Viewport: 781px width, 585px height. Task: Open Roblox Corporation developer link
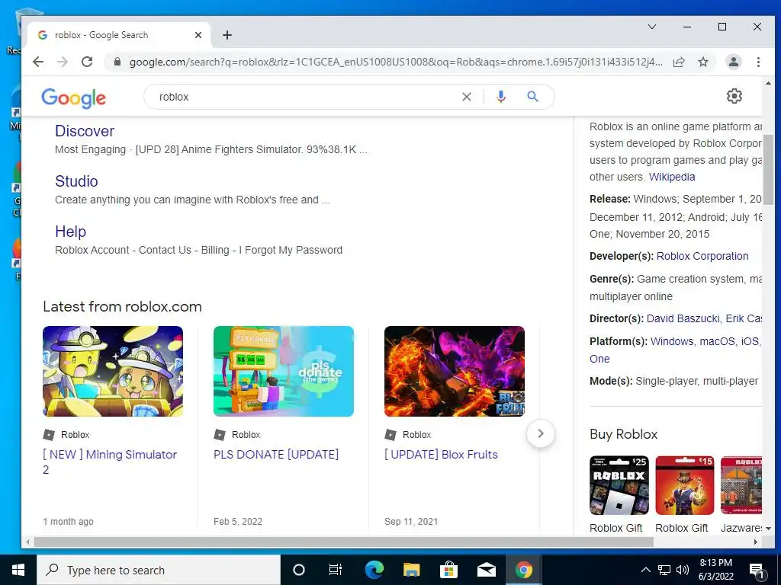[702, 256]
